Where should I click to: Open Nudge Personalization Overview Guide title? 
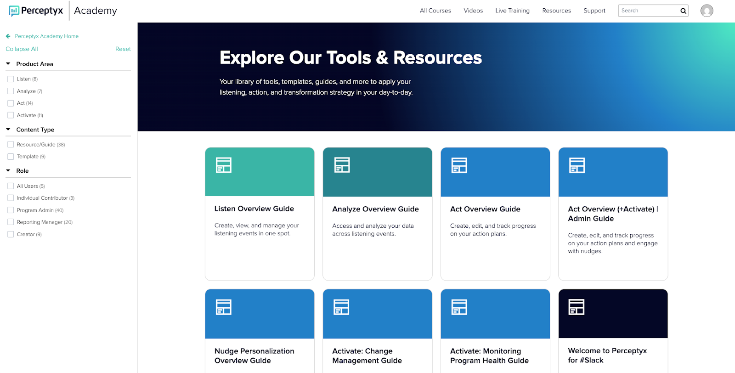coord(254,356)
